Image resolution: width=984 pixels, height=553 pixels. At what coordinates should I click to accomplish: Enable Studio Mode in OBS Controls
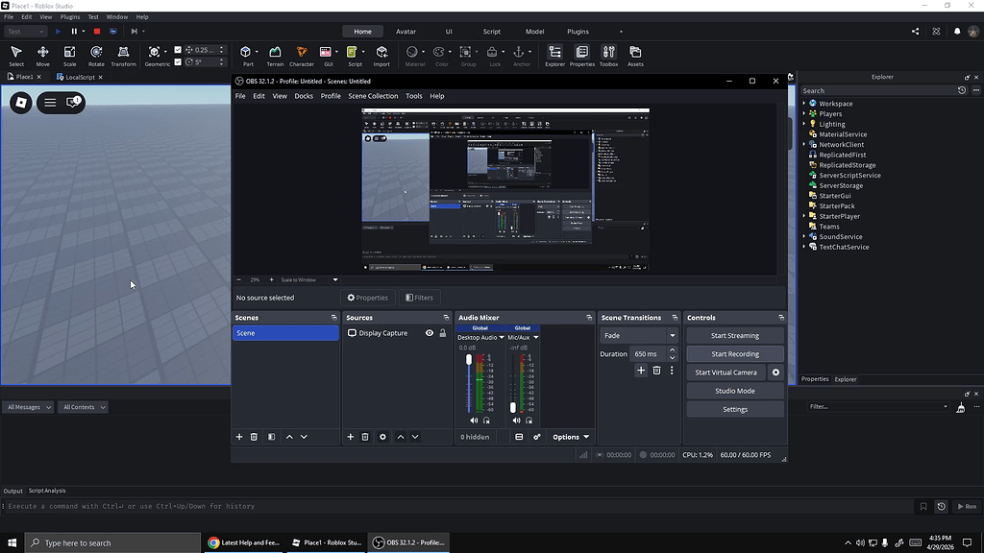point(735,391)
